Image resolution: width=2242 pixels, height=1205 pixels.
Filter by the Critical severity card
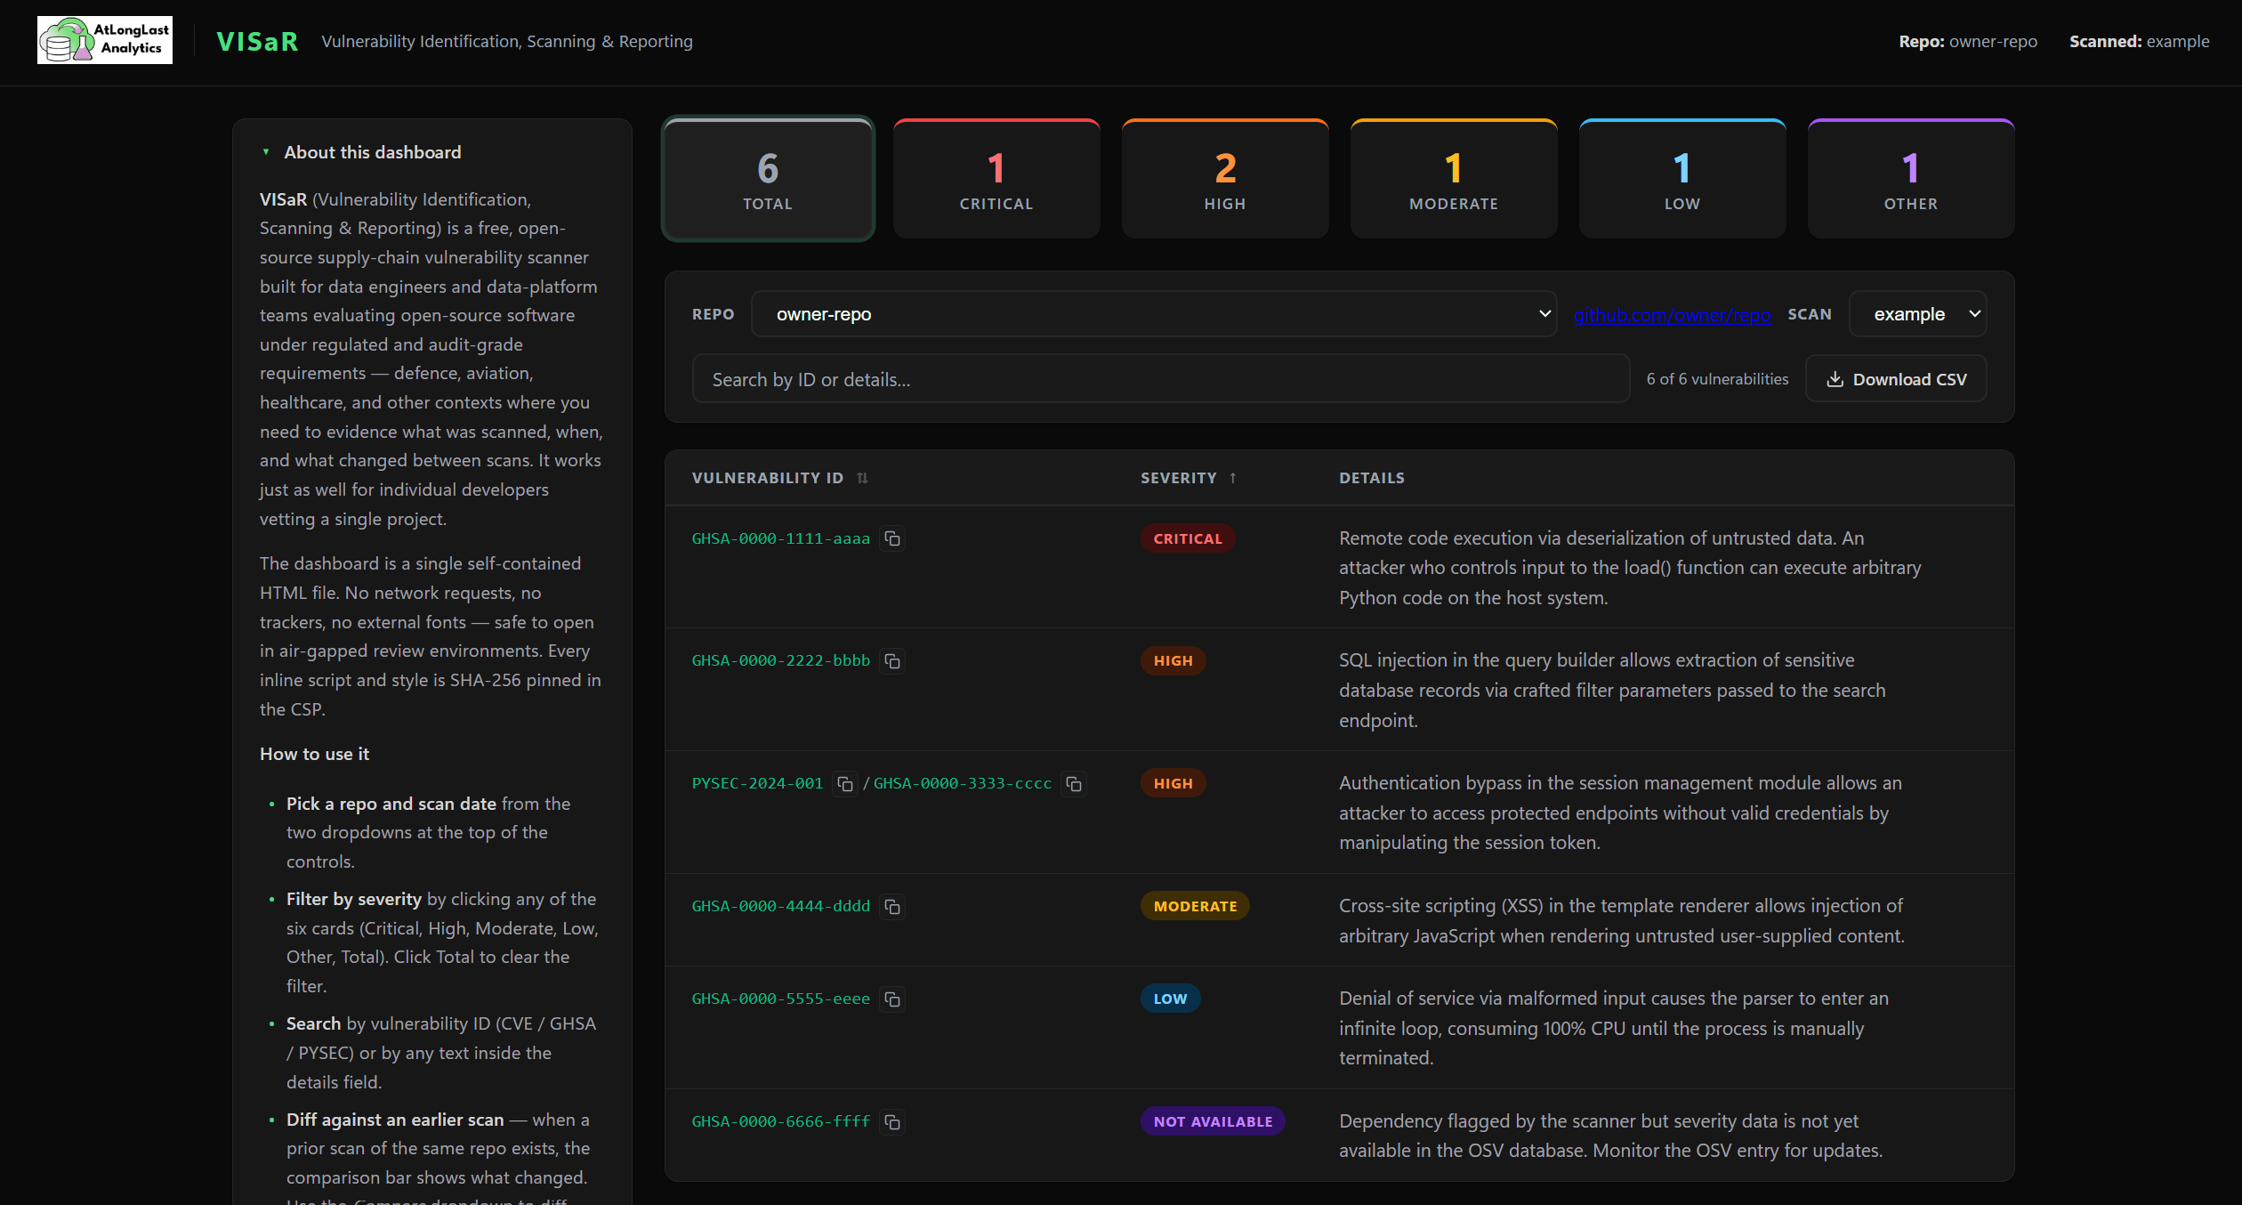(996, 179)
